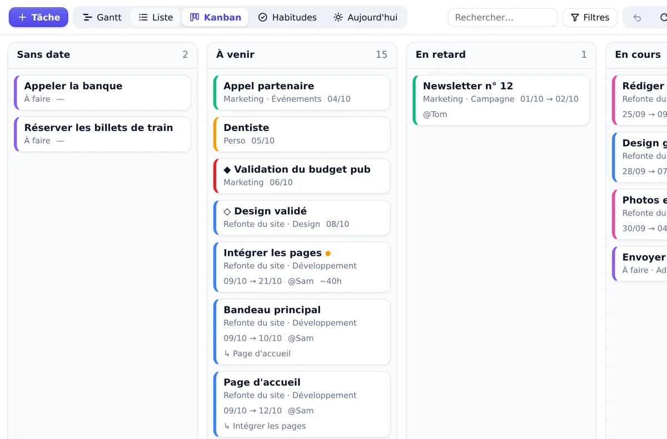Viewport: 667px width, 439px height.
Task: Click the À venir count 15
Action: [381, 54]
